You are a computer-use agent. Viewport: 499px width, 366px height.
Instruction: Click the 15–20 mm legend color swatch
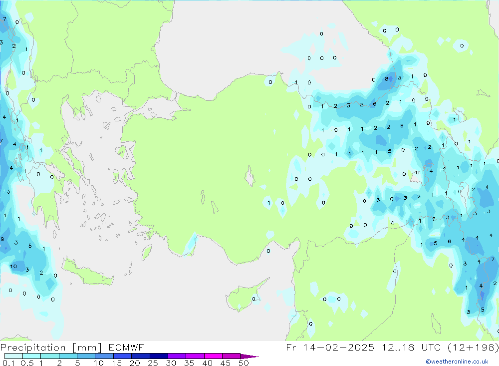[x=123, y=356]
